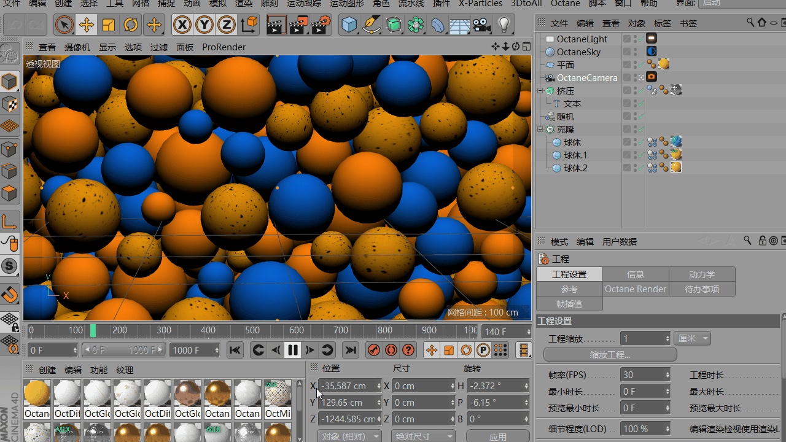Open the render settings gear clapperboard
The width and height of the screenshot is (786, 442).
point(321,25)
